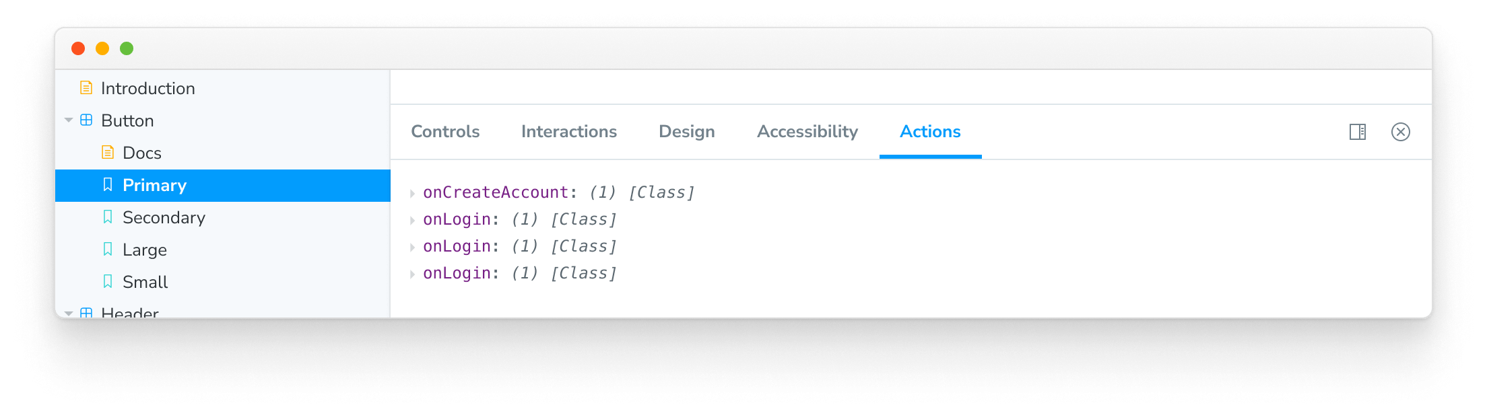Toggle the macOS fullscreen green button
The width and height of the screenshot is (1487, 413).
point(126,48)
